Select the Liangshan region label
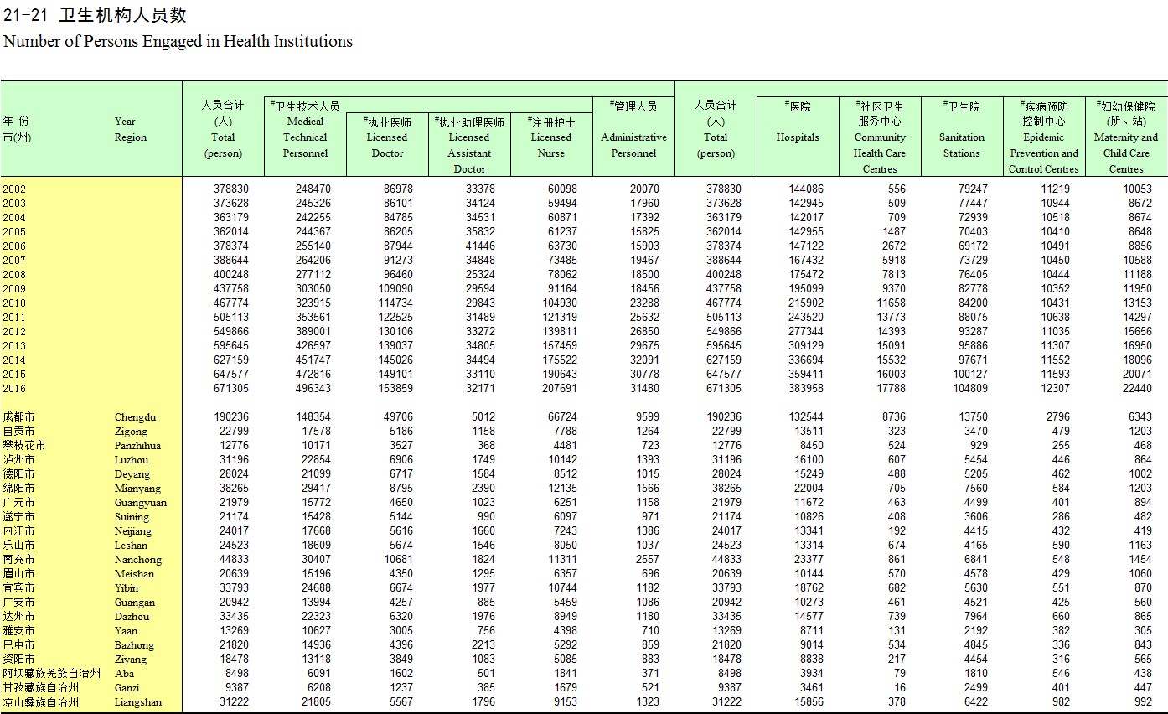The width and height of the screenshot is (1168, 714). tap(138, 702)
